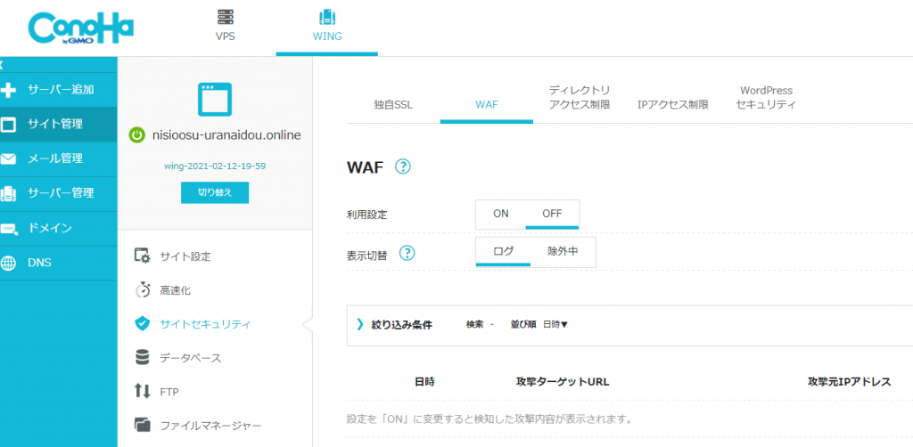
Task: Open データベース menu item
Action: 177,357
